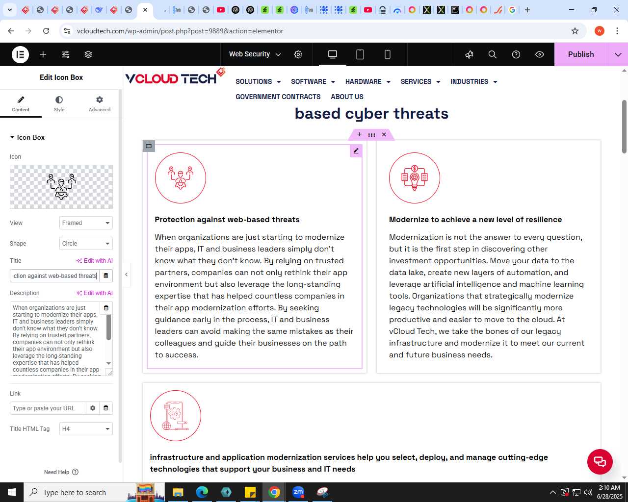Switch to the Style tab
The height and width of the screenshot is (502, 628).
pos(59,103)
